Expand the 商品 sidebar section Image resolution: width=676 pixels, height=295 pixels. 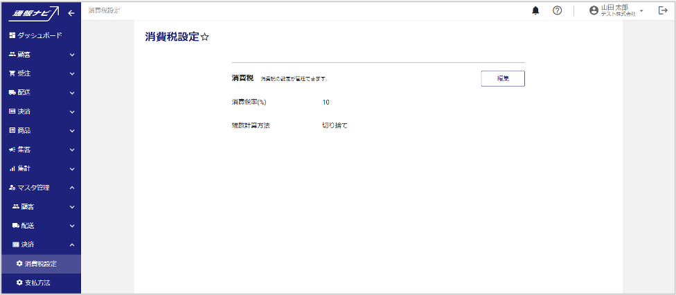40,130
